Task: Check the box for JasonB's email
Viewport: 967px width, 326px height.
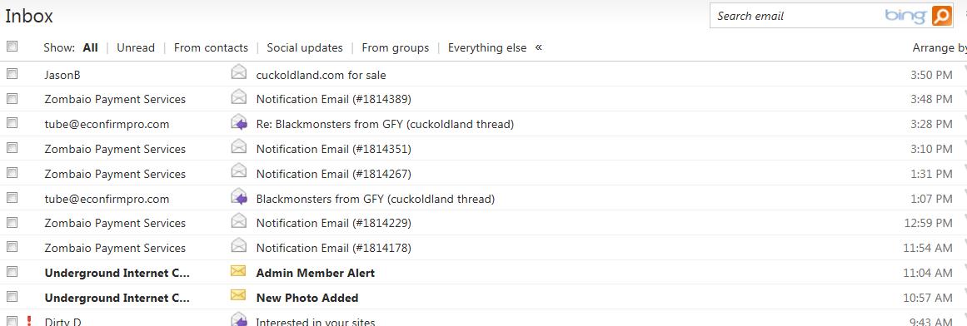Action: pyautogui.click(x=12, y=74)
